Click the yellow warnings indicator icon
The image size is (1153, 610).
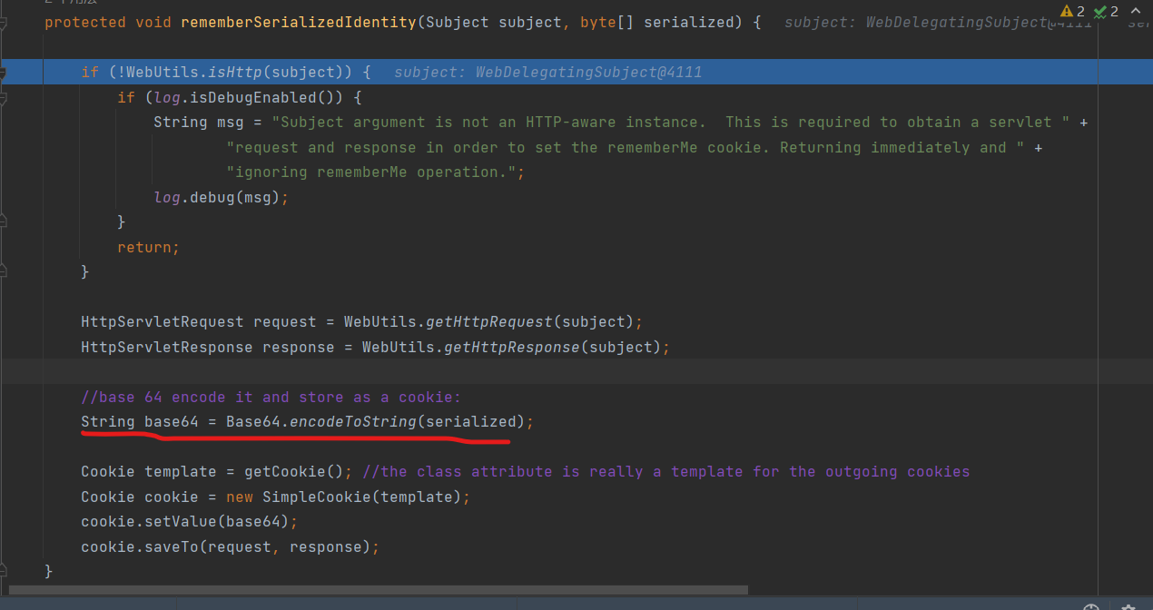click(1066, 12)
